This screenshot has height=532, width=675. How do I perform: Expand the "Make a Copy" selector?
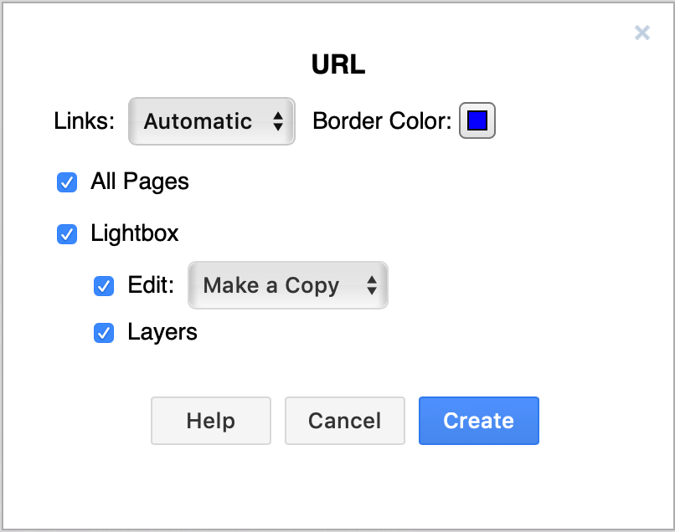click(287, 285)
